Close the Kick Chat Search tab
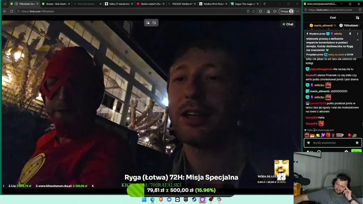The image size is (363, 204). click(100, 4)
